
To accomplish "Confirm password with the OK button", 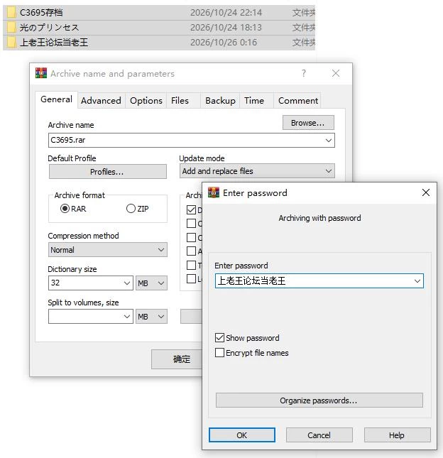I will [242, 435].
